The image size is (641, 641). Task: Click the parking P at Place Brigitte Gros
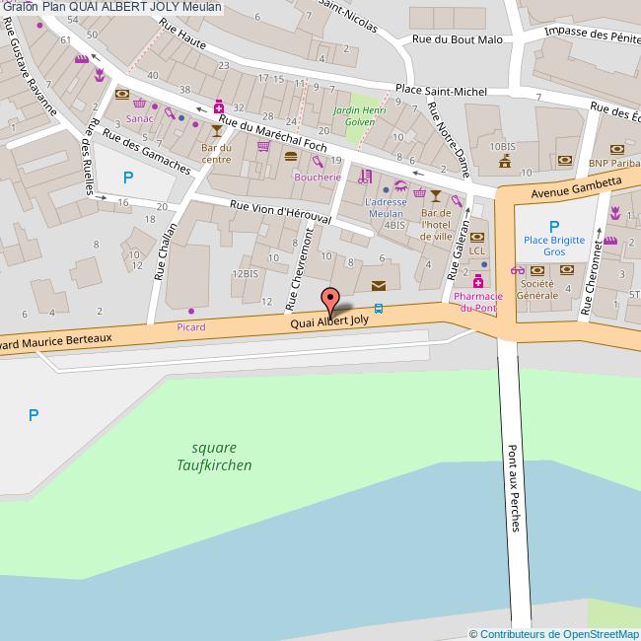[554, 227]
